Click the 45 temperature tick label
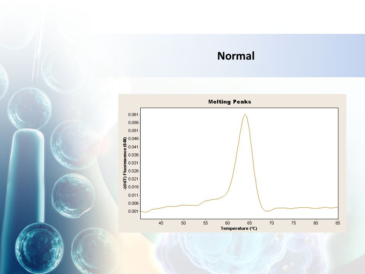 [x=161, y=223]
